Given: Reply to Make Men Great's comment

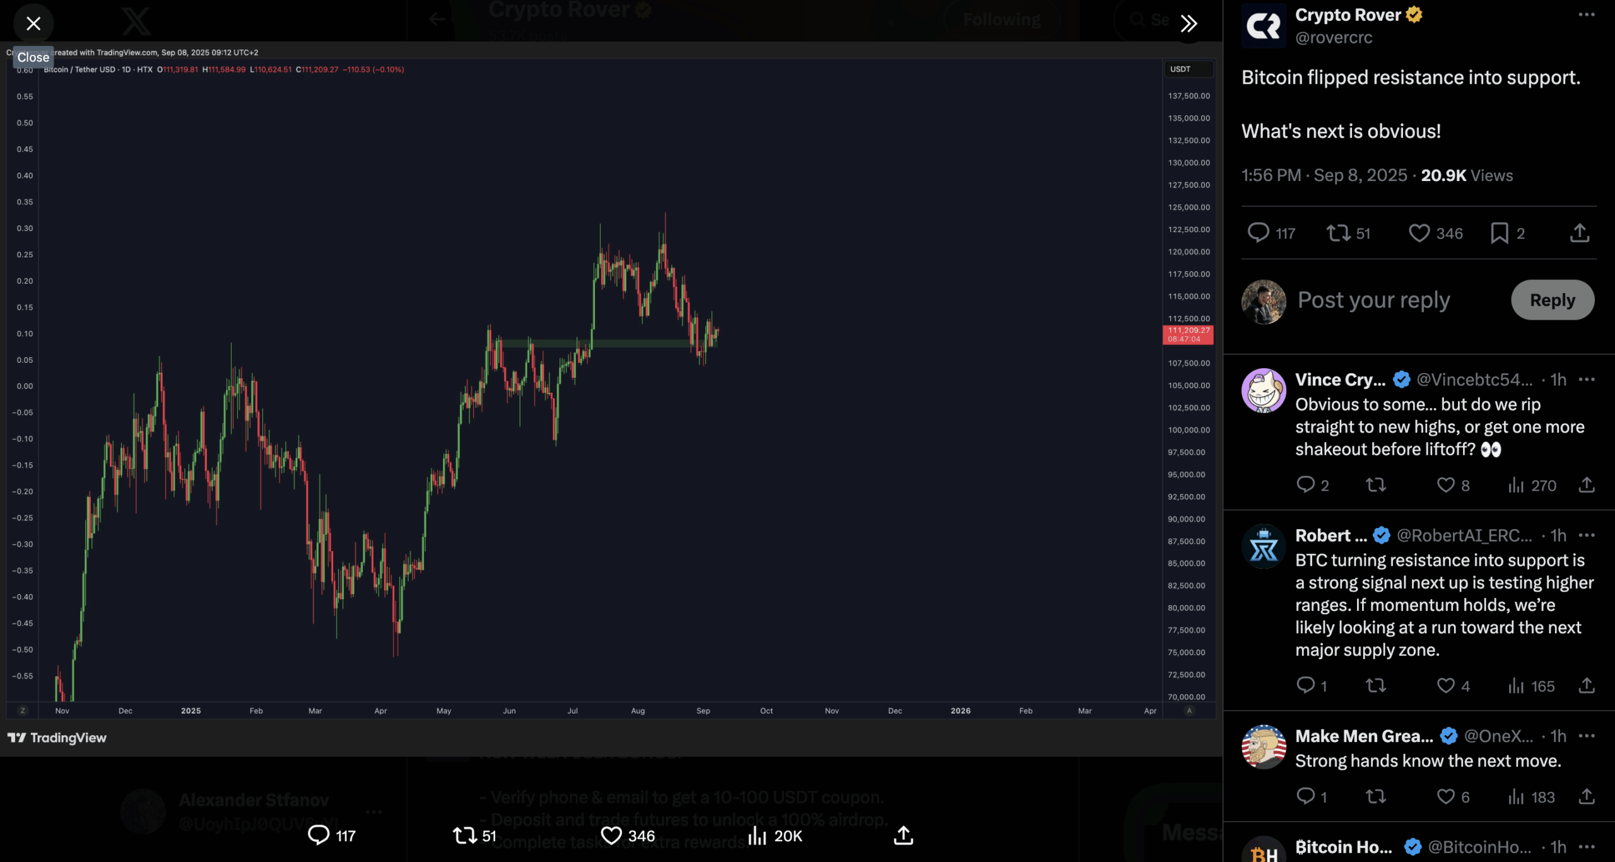Looking at the screenshot, I should click(1305, 796).
